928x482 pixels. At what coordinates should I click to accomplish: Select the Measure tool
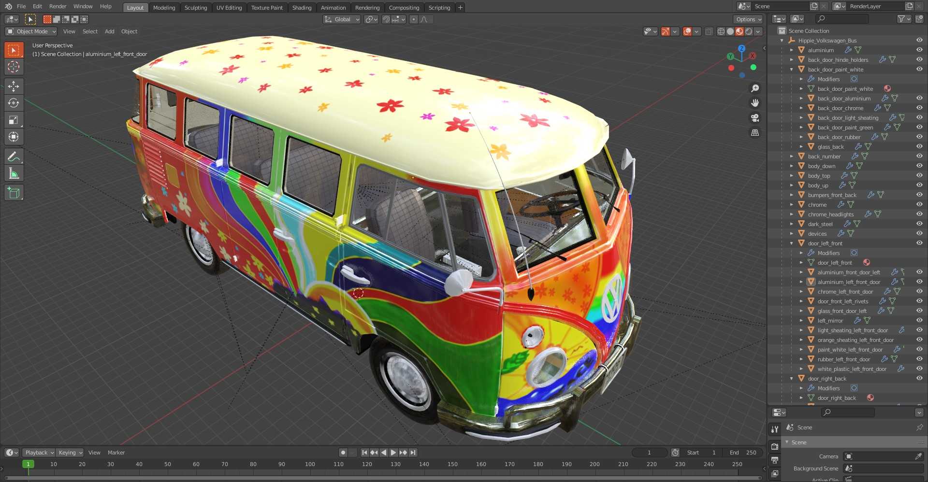(14, 173)
